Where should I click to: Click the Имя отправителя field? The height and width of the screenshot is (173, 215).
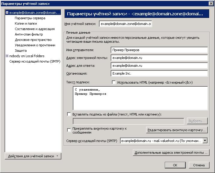click(x=159, y=50)
